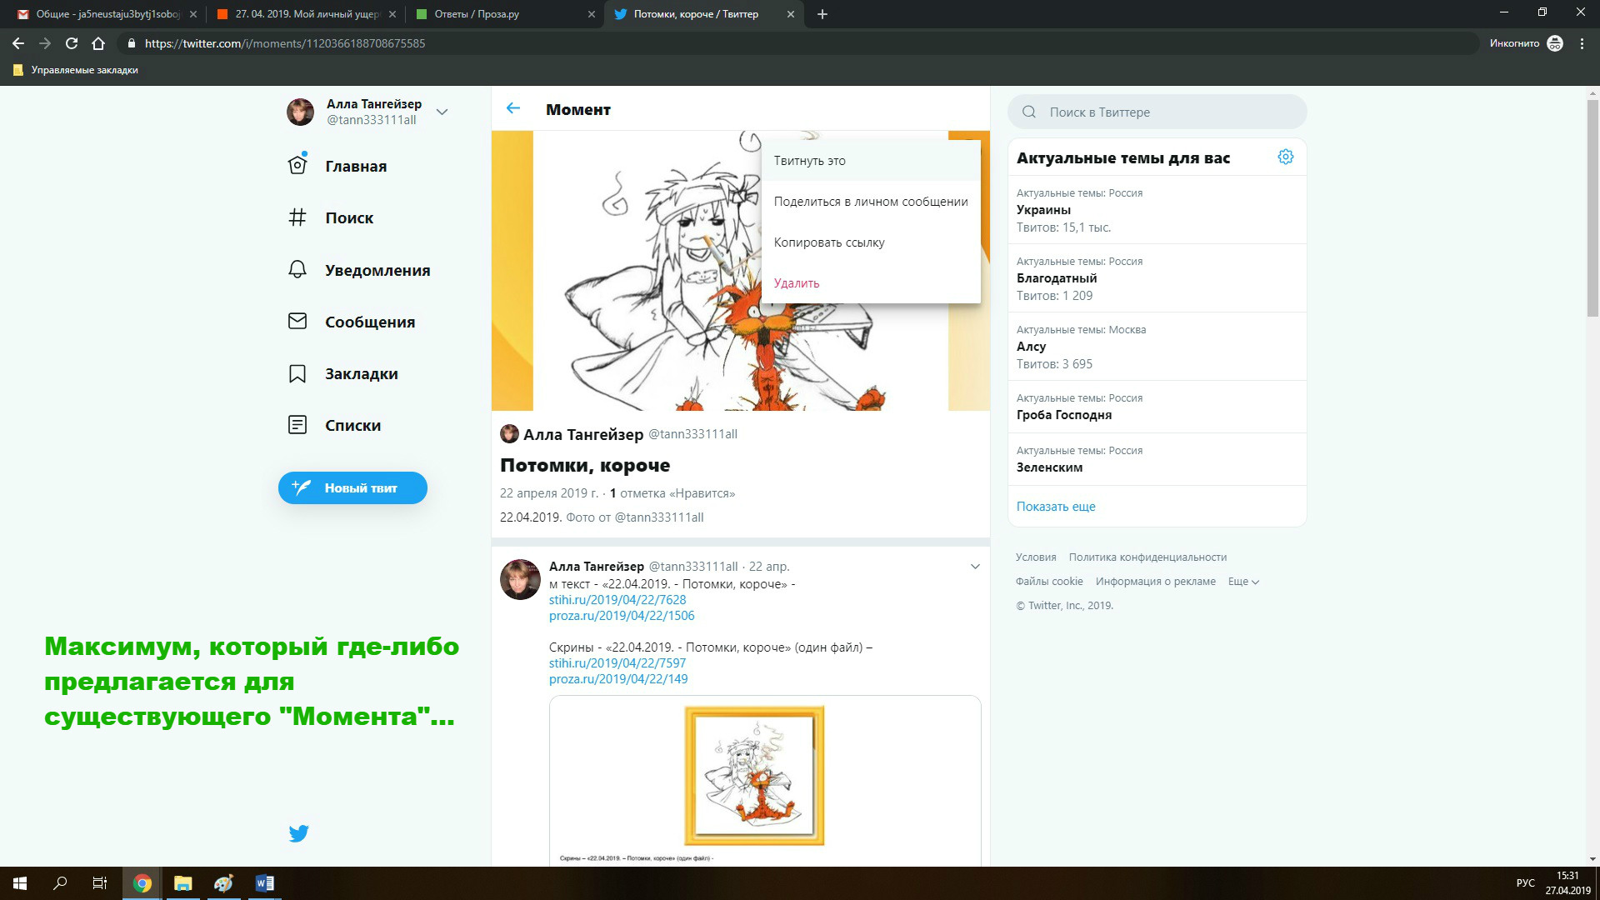The height and width of the screenshot is (900, 1600).
Task: Open Файлы cookie footer link
Action: [1049, 582]
